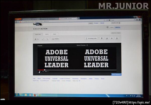
Task: Open Windows Media Player from taskbar
Action: point(30,95)
